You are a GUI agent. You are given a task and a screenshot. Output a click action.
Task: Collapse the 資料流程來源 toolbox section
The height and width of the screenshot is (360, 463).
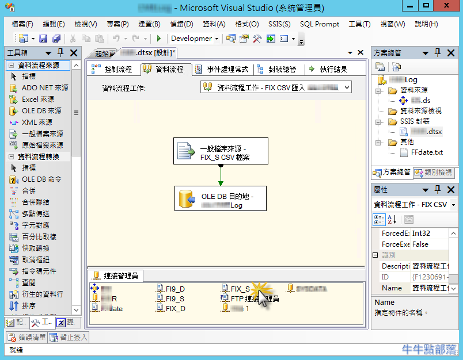(x=12, y=65)
